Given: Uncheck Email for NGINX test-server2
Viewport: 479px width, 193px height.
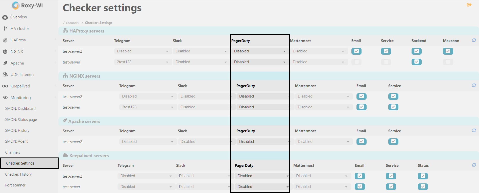Looking at the screenshot, I should click(362, 96).
